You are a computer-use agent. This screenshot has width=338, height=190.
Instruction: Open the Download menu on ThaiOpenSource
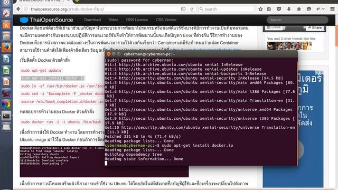92,20
